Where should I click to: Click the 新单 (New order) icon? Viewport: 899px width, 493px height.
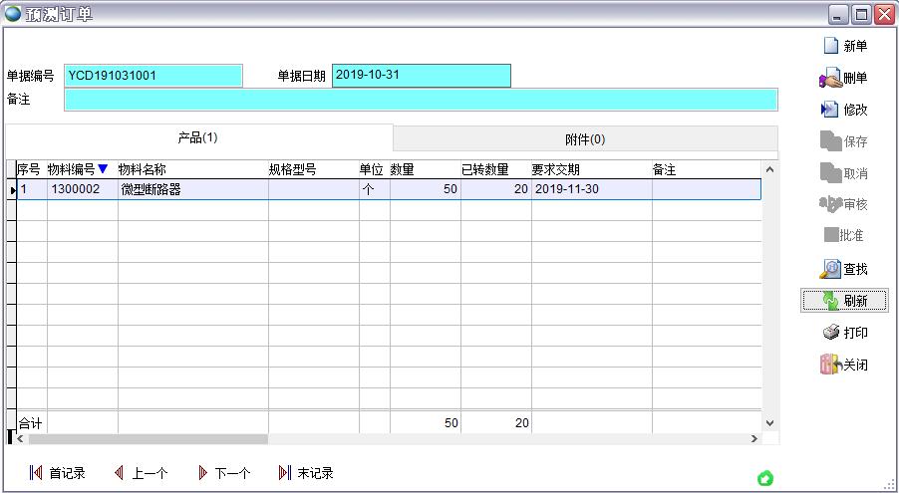830,46
